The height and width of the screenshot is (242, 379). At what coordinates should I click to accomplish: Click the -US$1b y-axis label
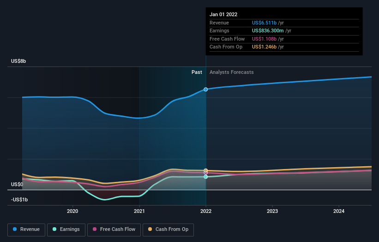(x=19, y=200)
